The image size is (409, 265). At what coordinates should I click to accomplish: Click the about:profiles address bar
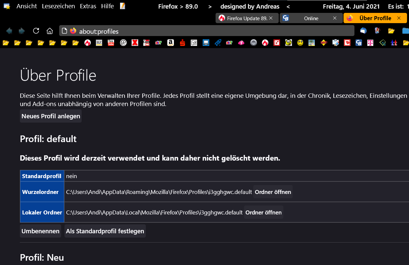pyautogui.click(x=212, y=31)
